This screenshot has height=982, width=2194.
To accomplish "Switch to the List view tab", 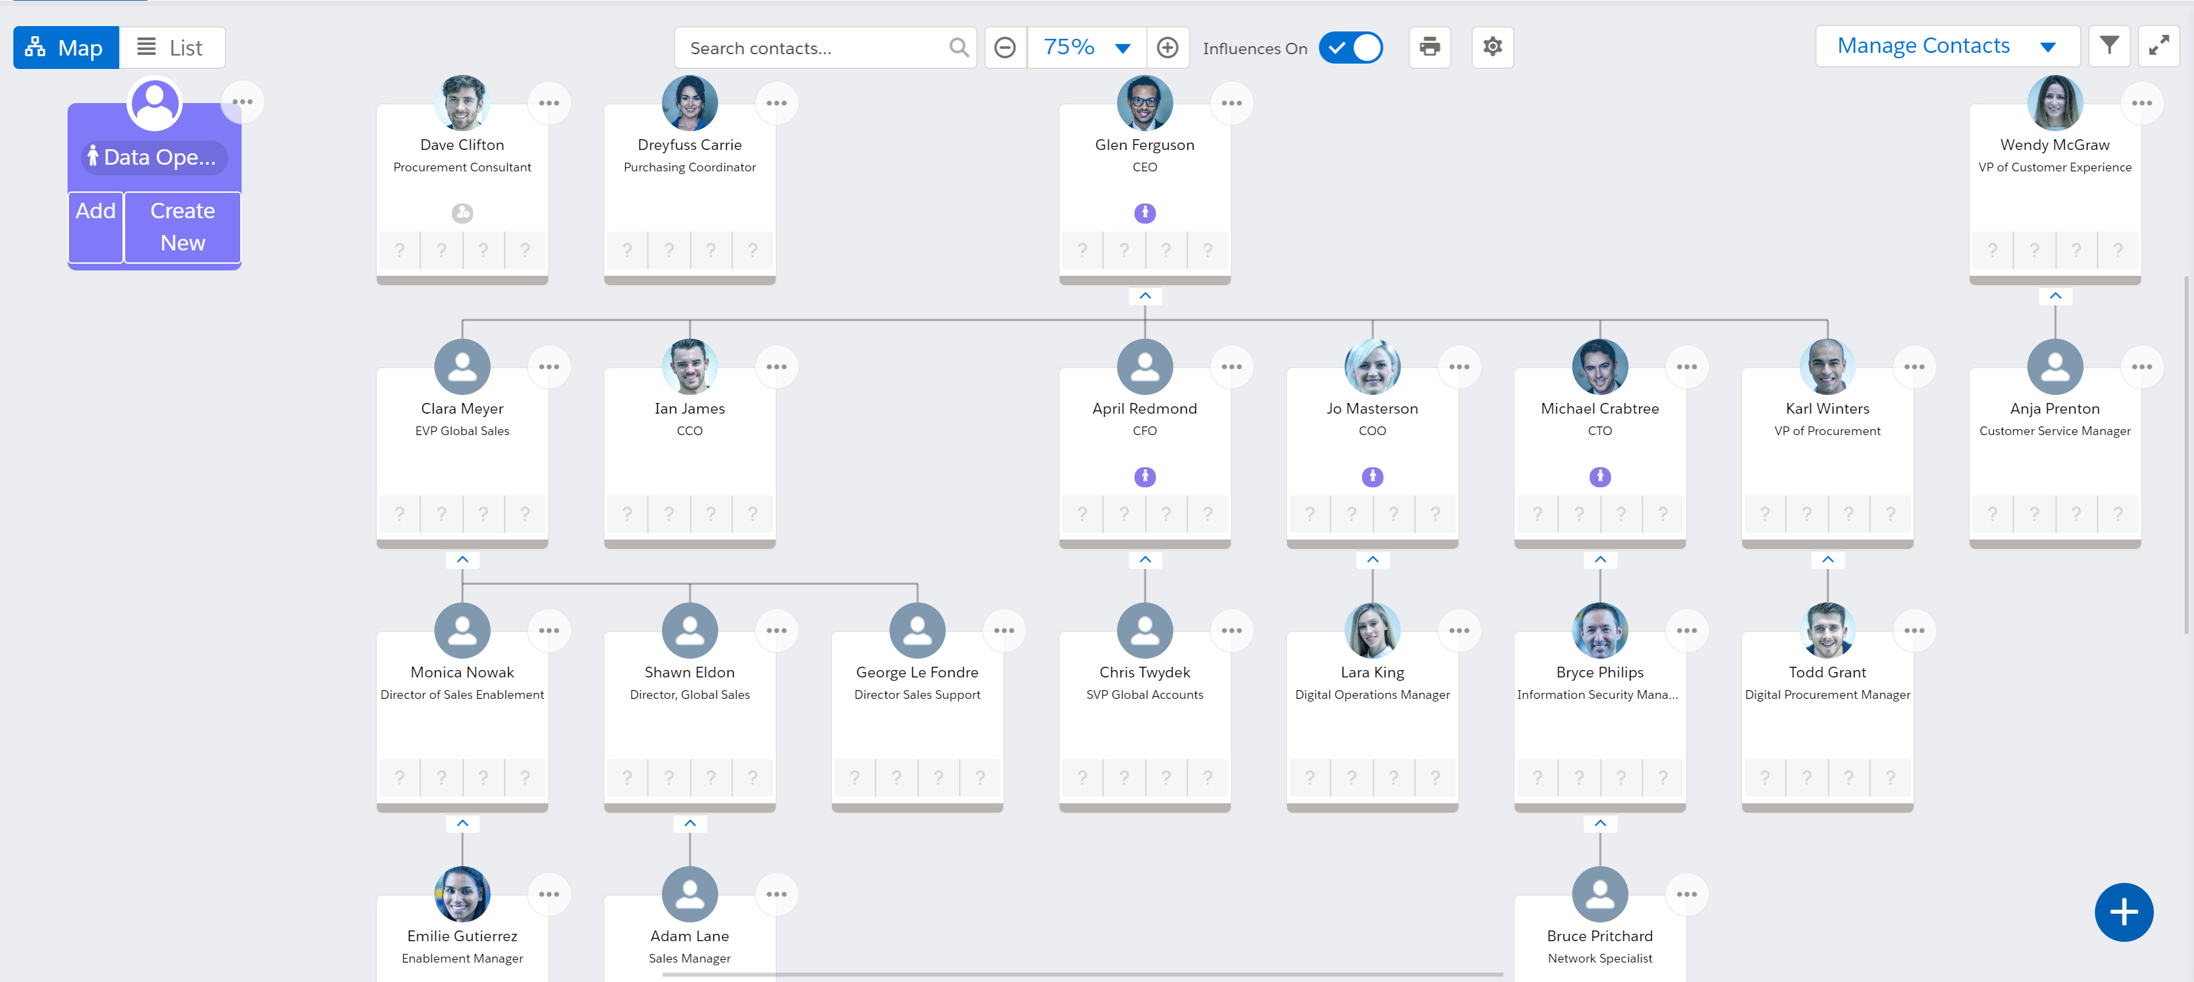I will coord(172,48).
